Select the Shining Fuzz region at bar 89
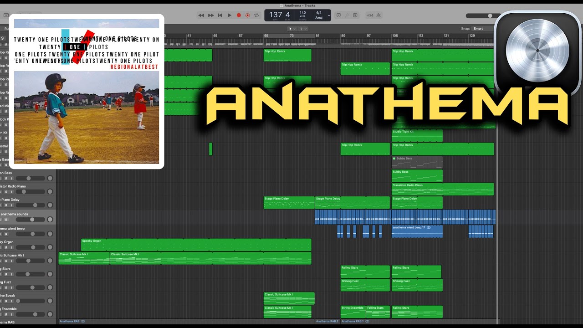 pos(365,285)
